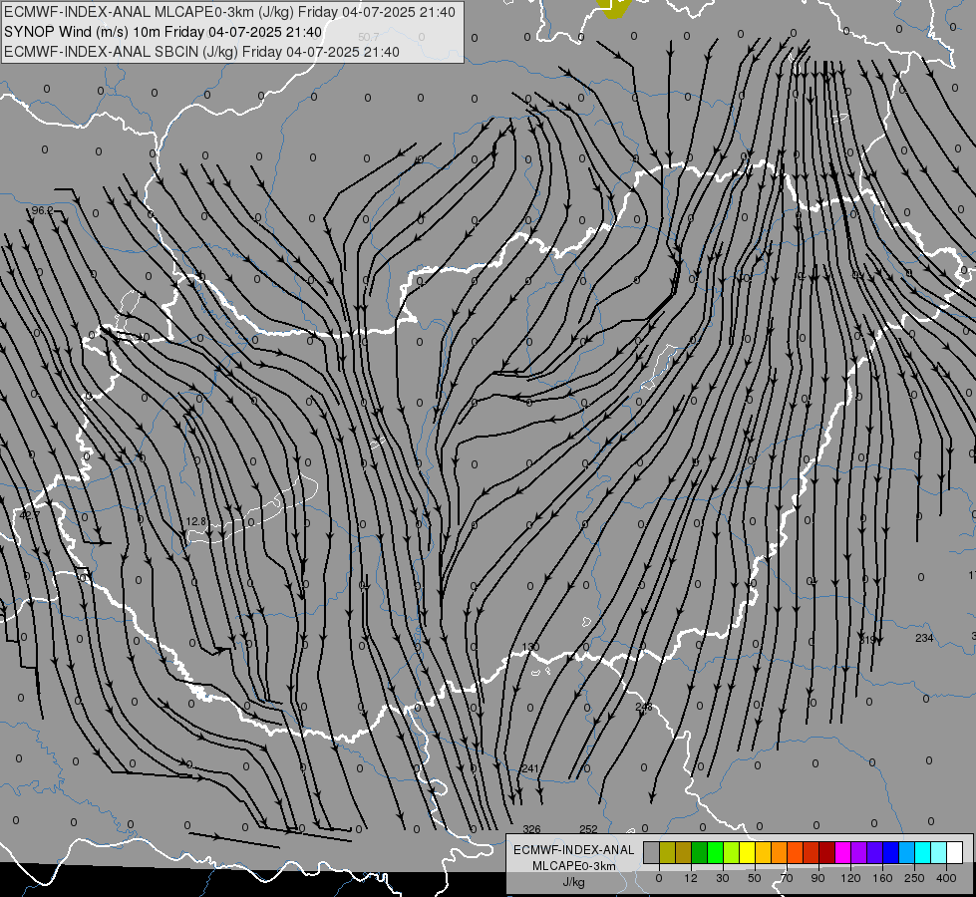Click the legend label 120
This screenshot has width=976, height=897.
pyautogui.click(x=851, y=878)
